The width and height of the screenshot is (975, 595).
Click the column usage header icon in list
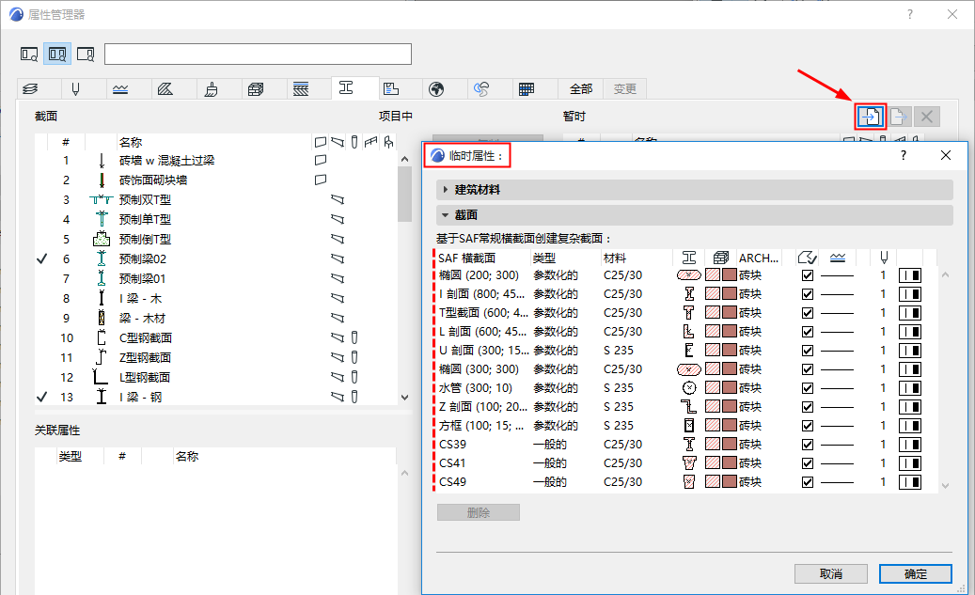click(x=354, y=142)
